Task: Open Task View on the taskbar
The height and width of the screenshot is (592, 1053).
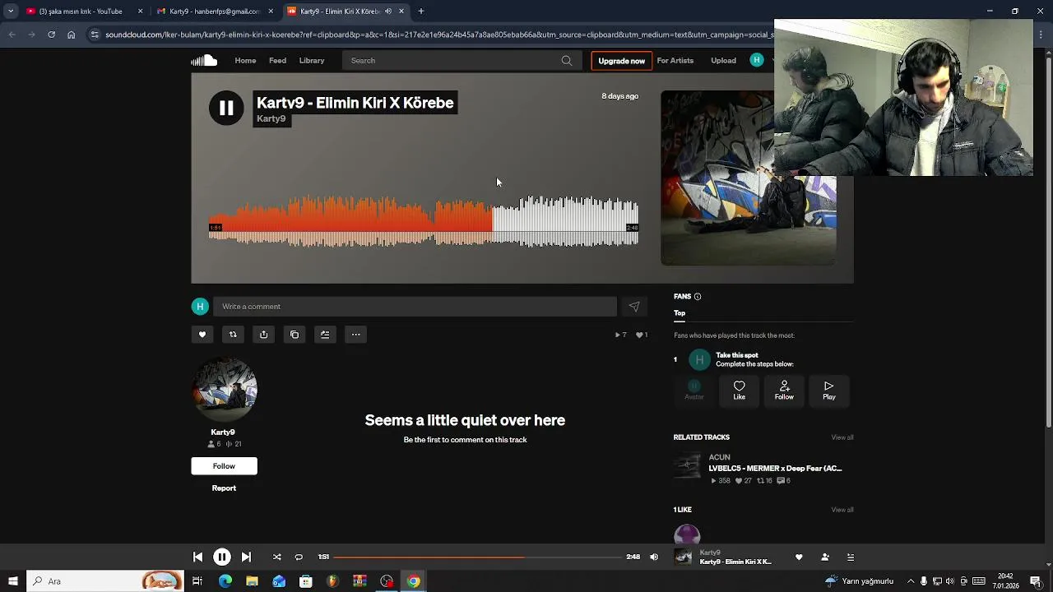Action: pos(197,581)
